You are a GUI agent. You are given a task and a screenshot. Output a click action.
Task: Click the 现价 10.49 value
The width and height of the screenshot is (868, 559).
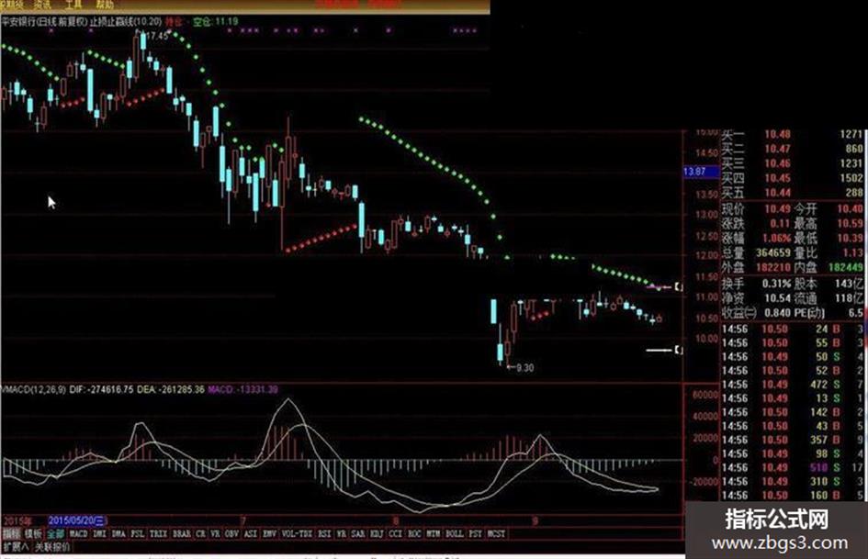tap(777, 208)
